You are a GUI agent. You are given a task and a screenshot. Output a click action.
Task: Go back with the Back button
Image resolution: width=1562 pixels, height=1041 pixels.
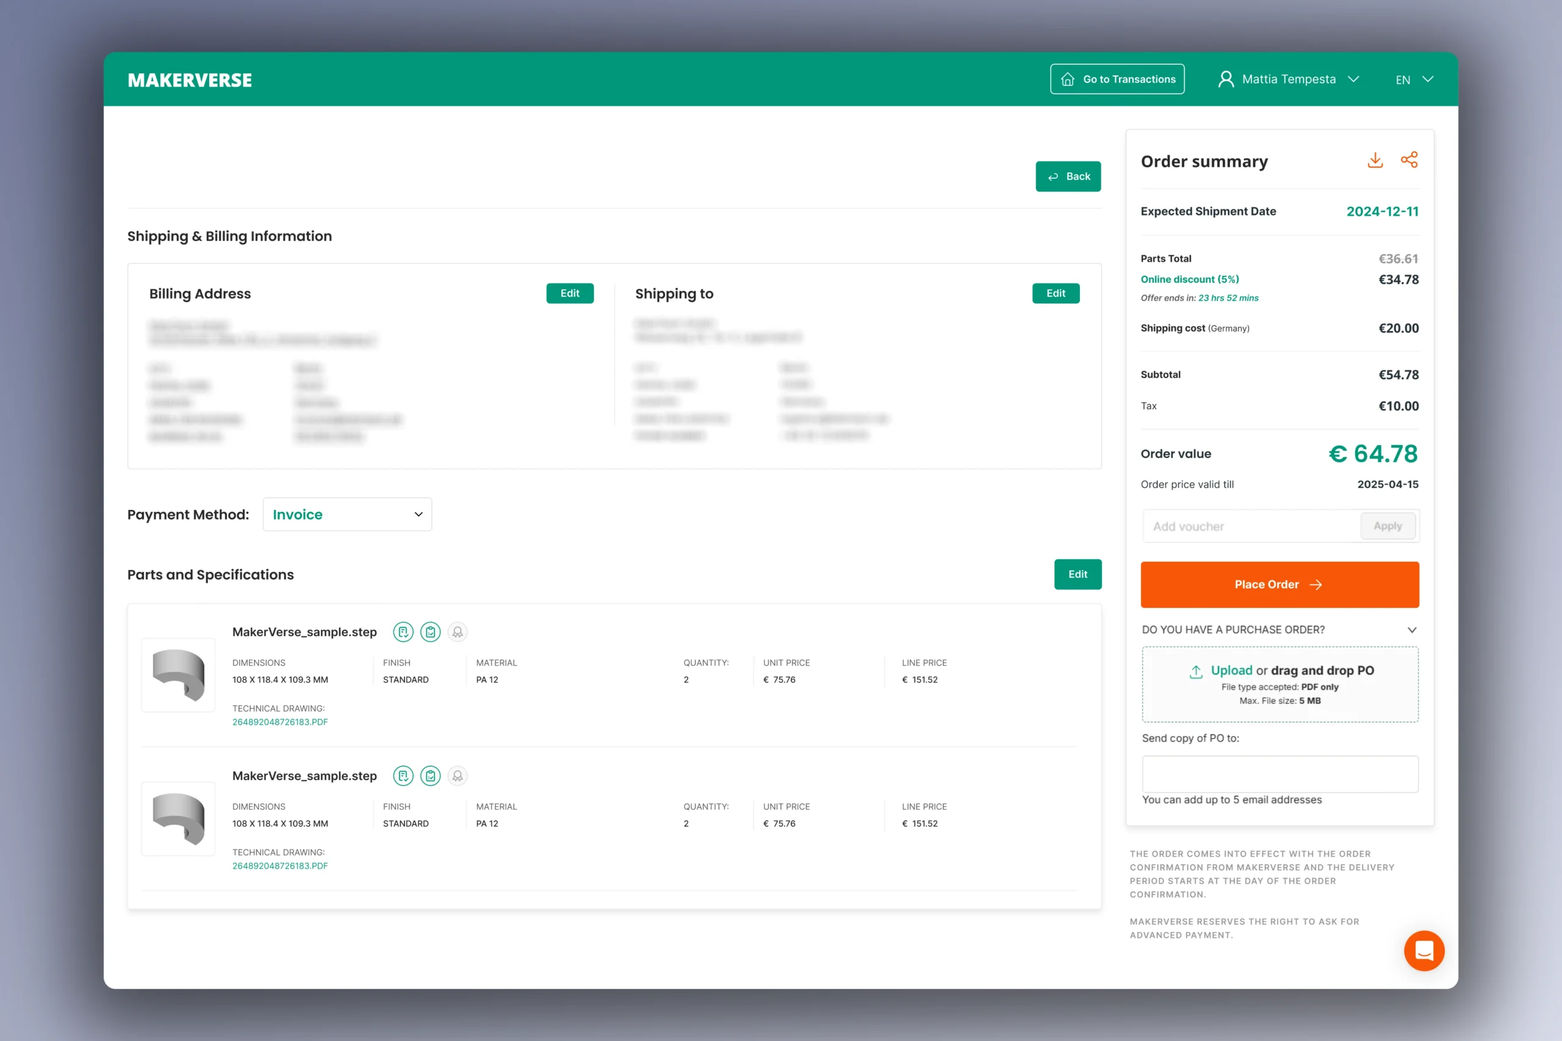tap(1068, 177)
